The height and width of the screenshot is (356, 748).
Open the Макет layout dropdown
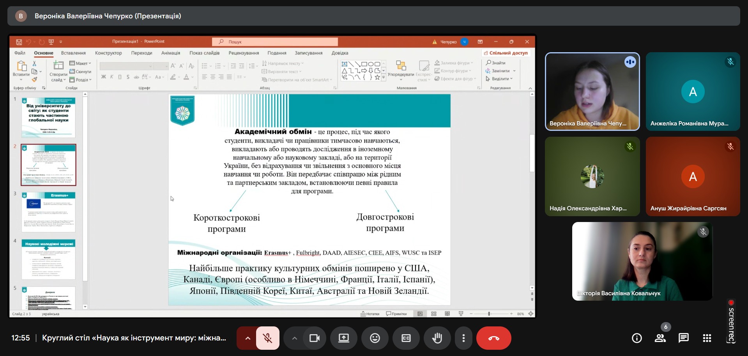[x=81, y=63]
